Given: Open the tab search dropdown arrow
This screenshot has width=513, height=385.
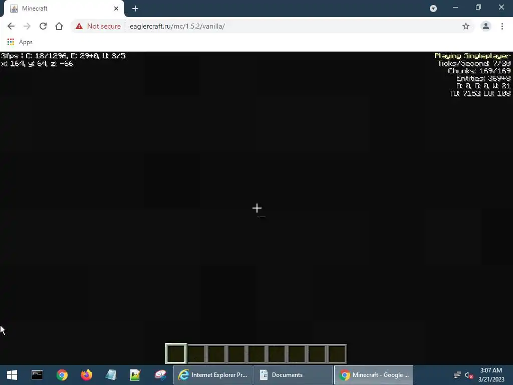Looking at the screenshot, I should pos(433,9).
